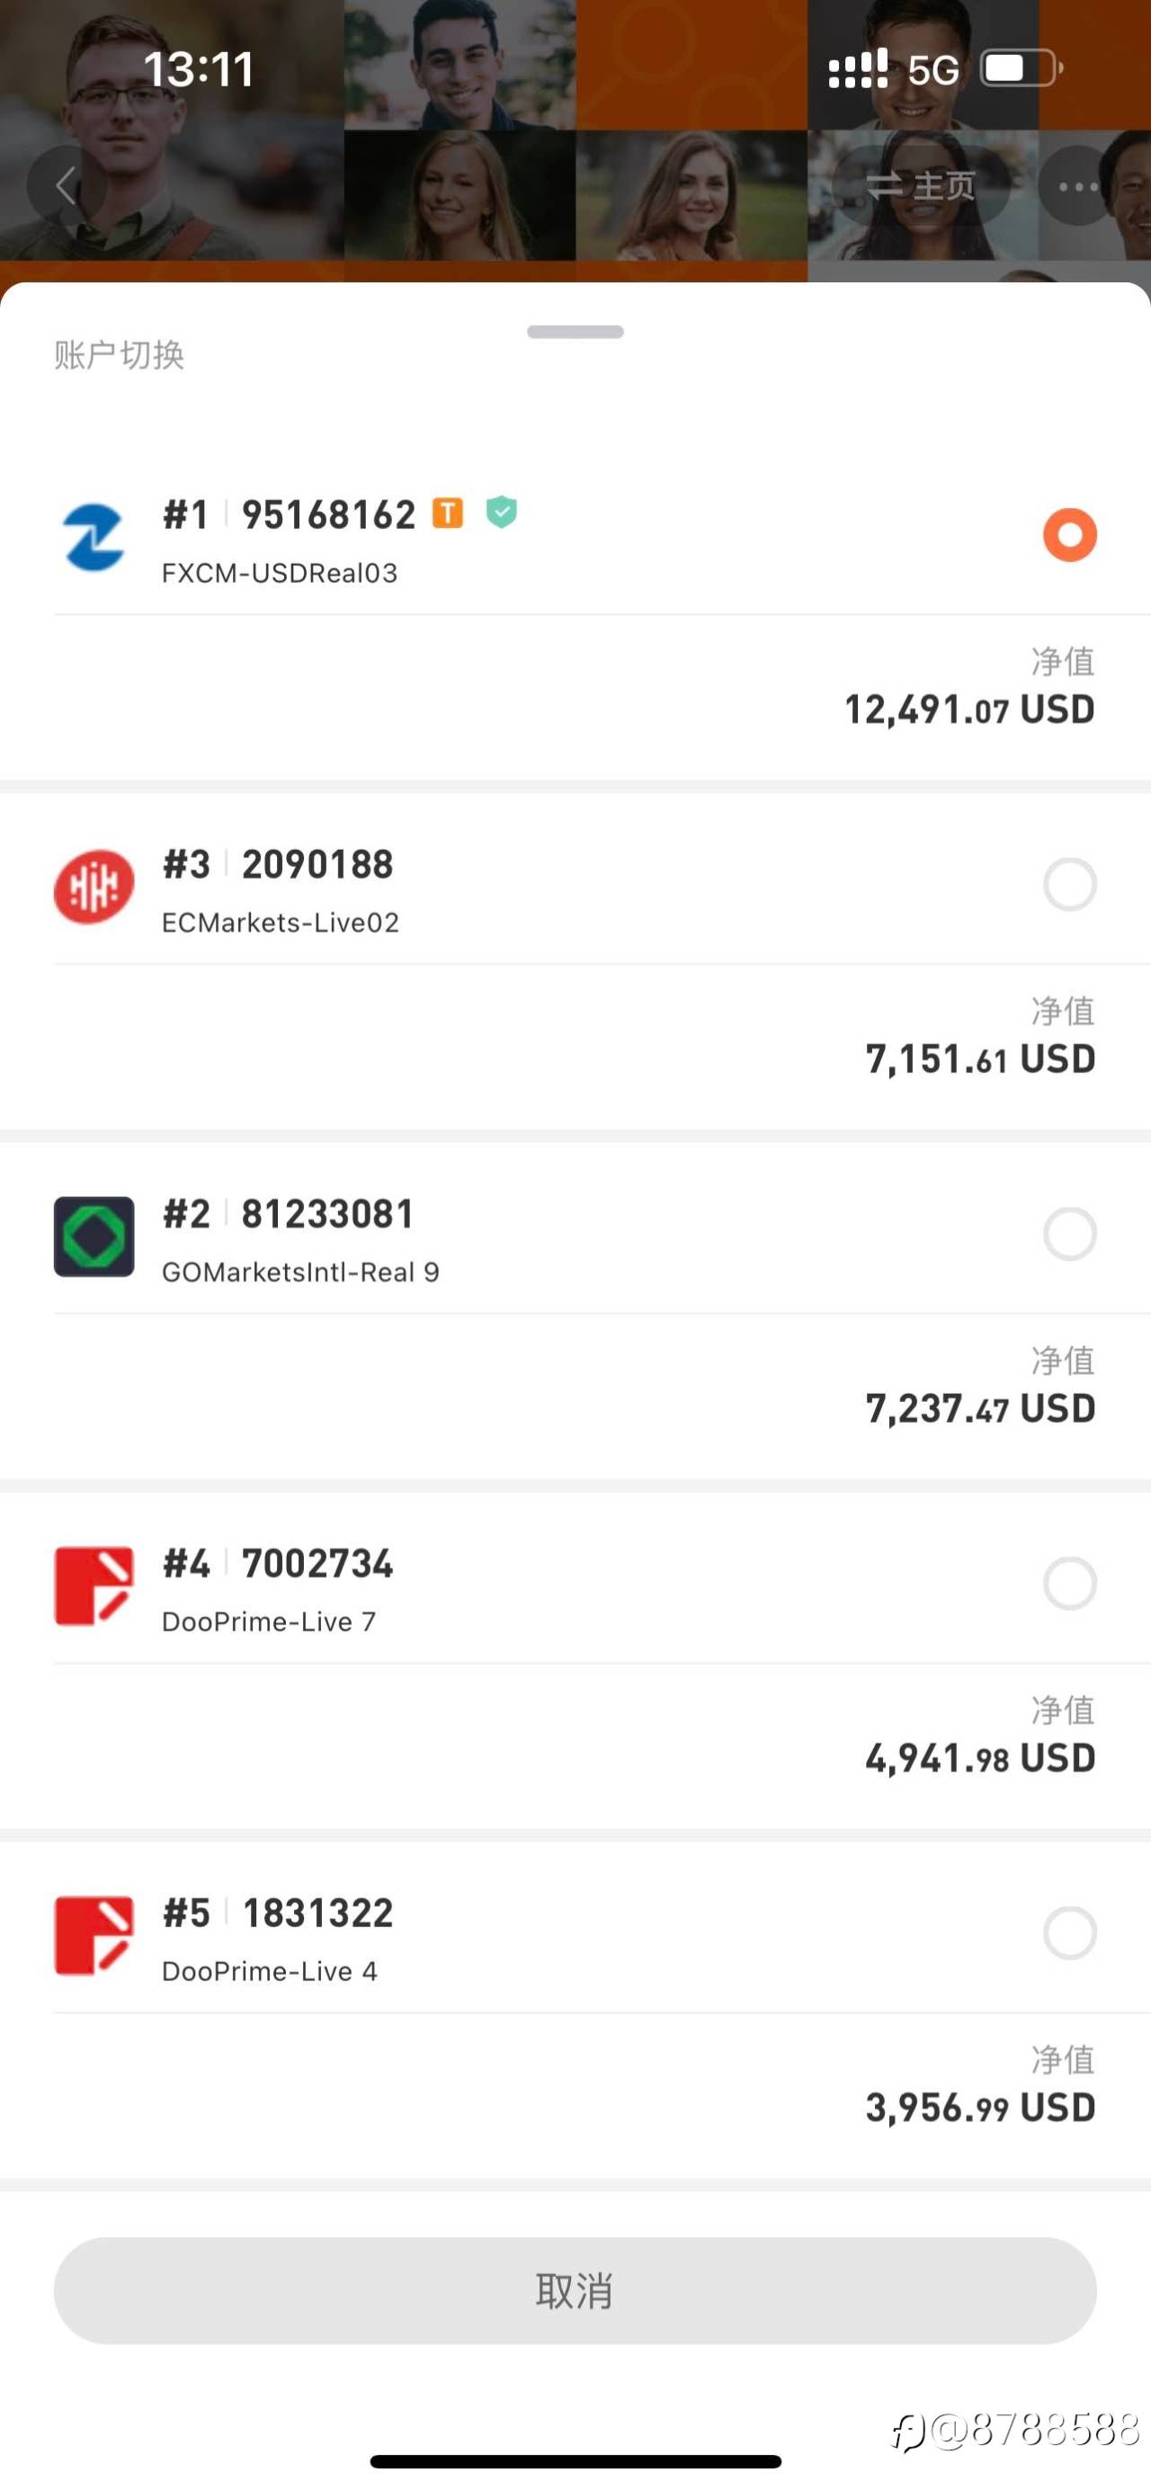Tap the ECMarkets red logo icon
Screen dimensions: 1151x2490
pos(94,887)
